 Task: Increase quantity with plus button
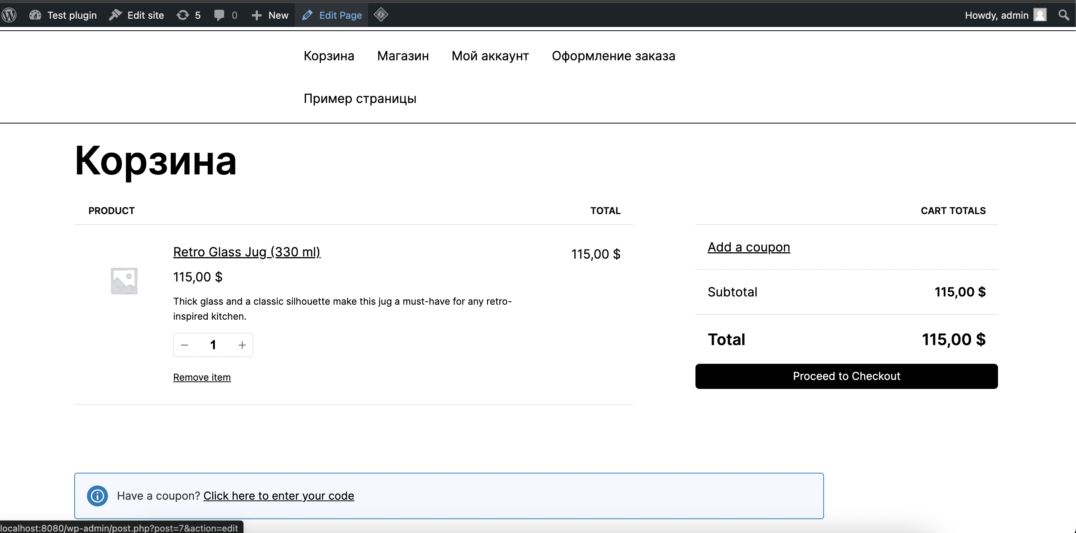pos(242,345)
